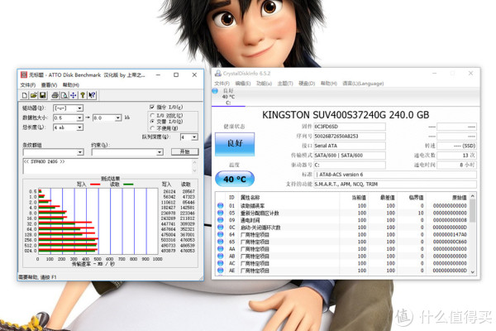The image size is (496, 331).
Task: Click status orb of attribute AA row
Action: click(x=221, y=249)
